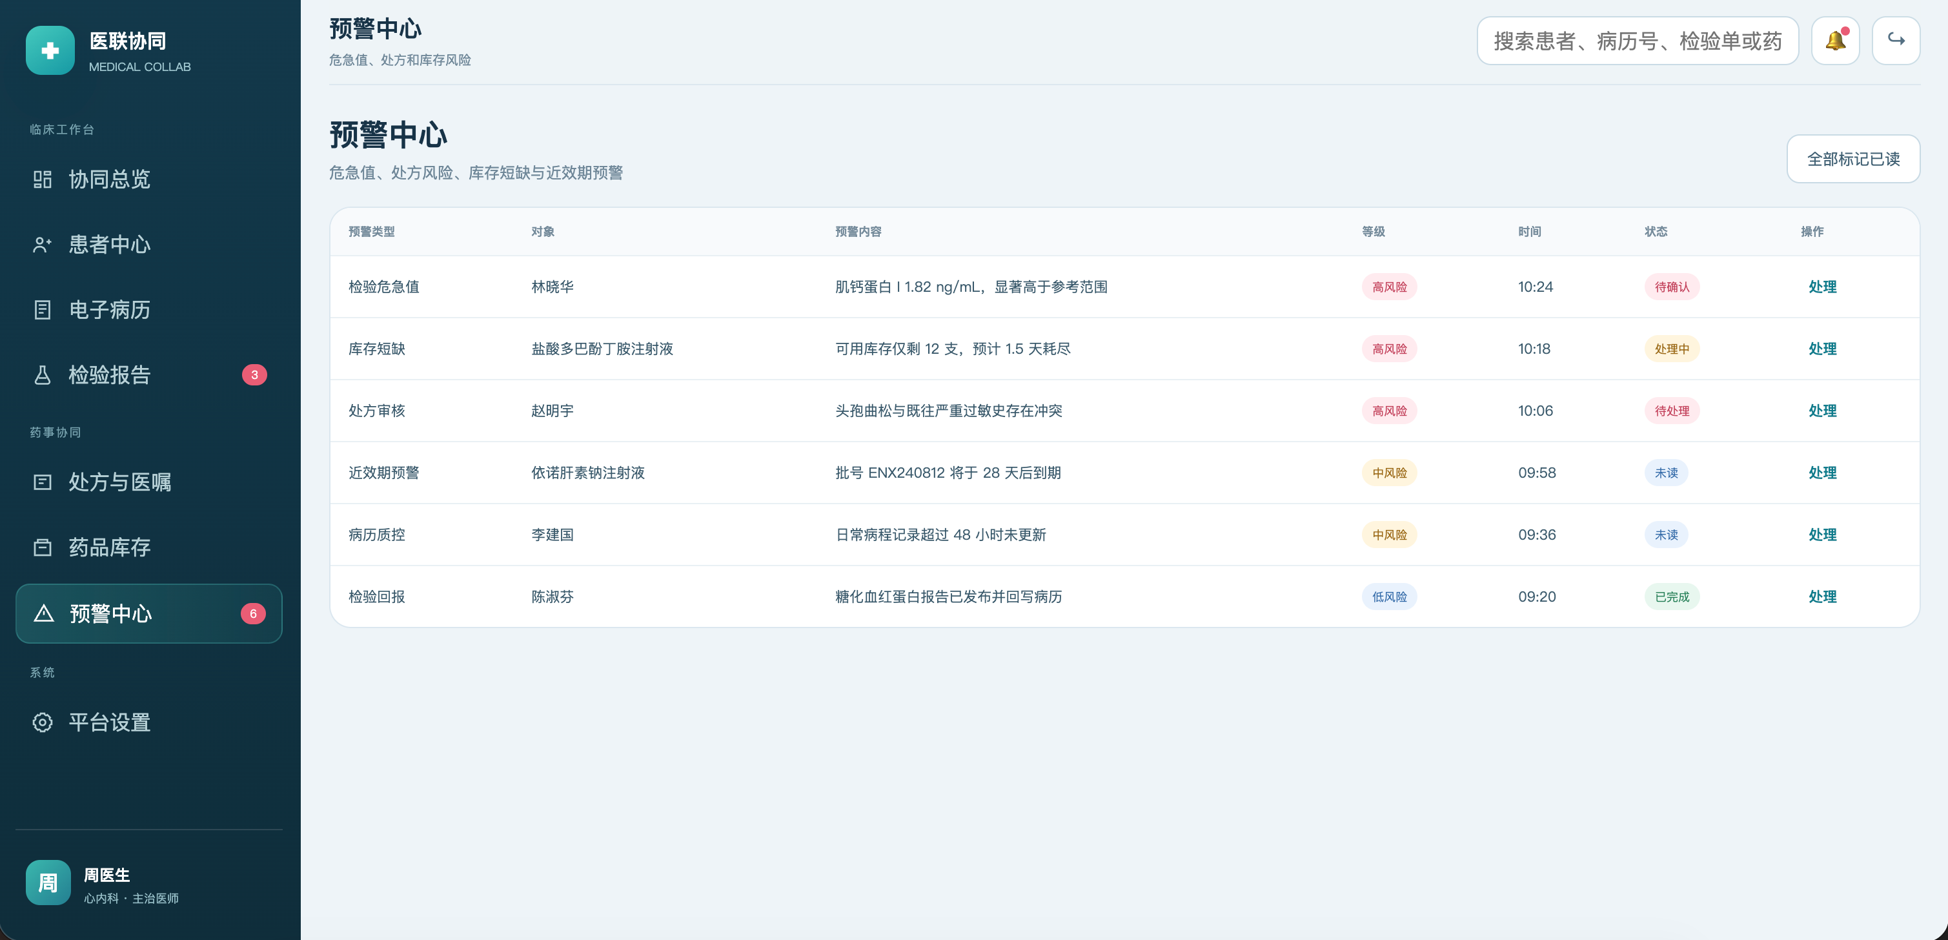Screen dimensions: 1948x940
Task: Click the icon beside 处方与医嘱
Action: (x=43, y=482)
